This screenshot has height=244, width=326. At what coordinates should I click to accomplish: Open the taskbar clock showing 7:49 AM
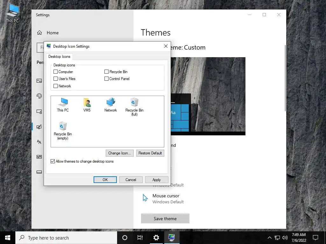pyautogui.click(x=299, y=238)
